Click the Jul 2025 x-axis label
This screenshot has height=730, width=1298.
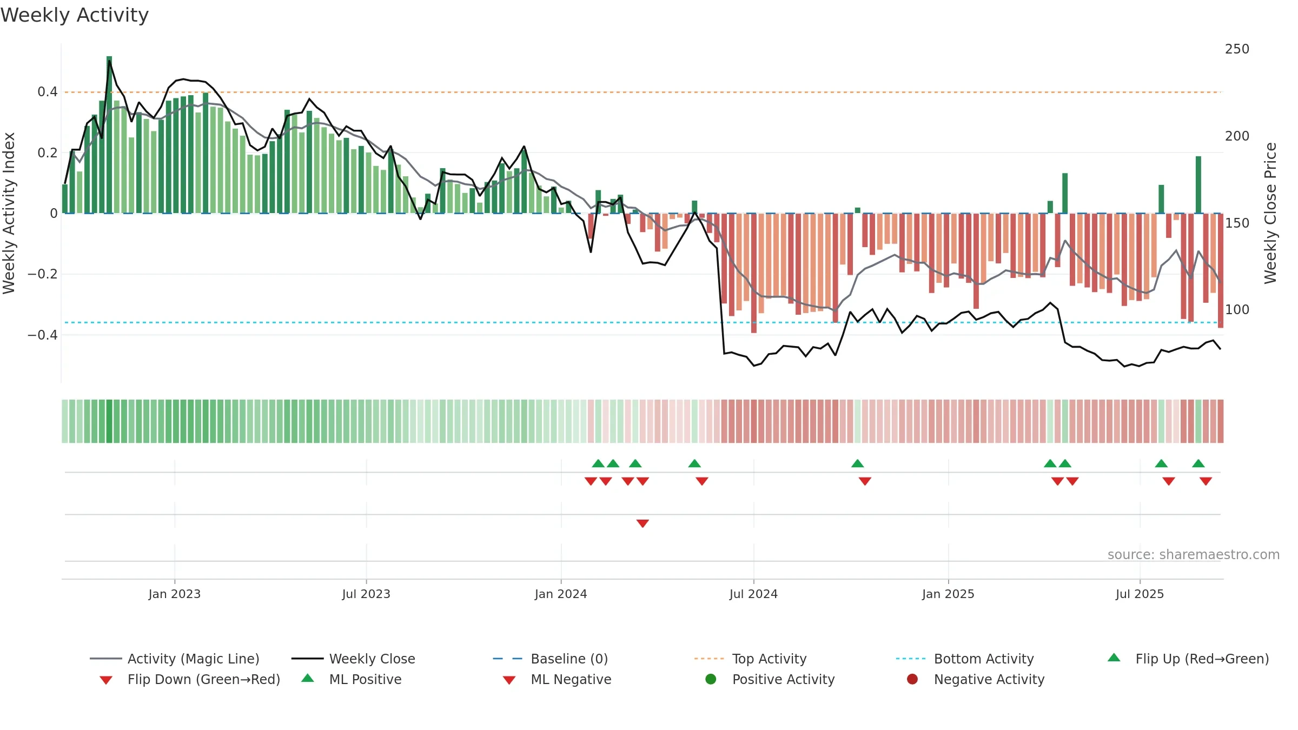[1140, 594]
